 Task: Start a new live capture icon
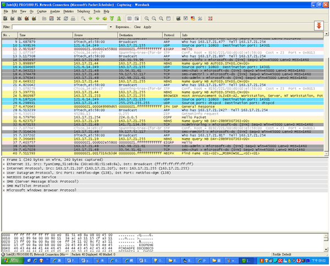click(20, 19)
